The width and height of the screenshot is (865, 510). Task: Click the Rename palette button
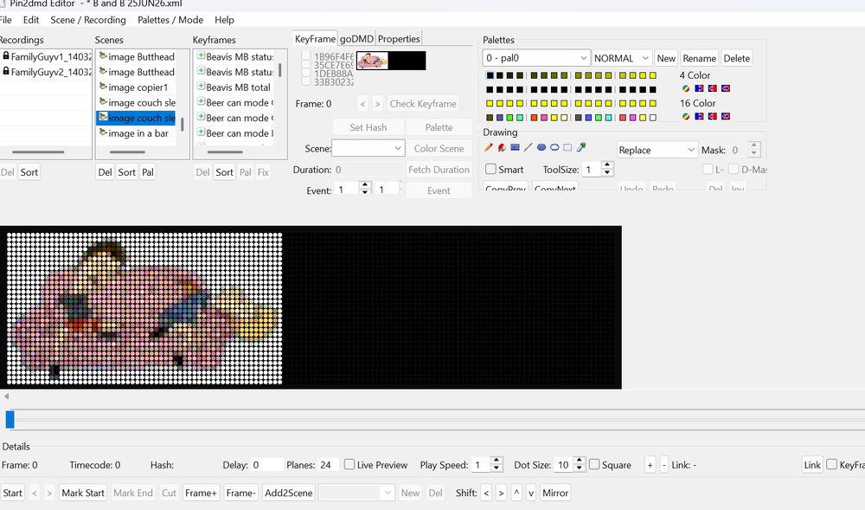[x=699, y=58]
